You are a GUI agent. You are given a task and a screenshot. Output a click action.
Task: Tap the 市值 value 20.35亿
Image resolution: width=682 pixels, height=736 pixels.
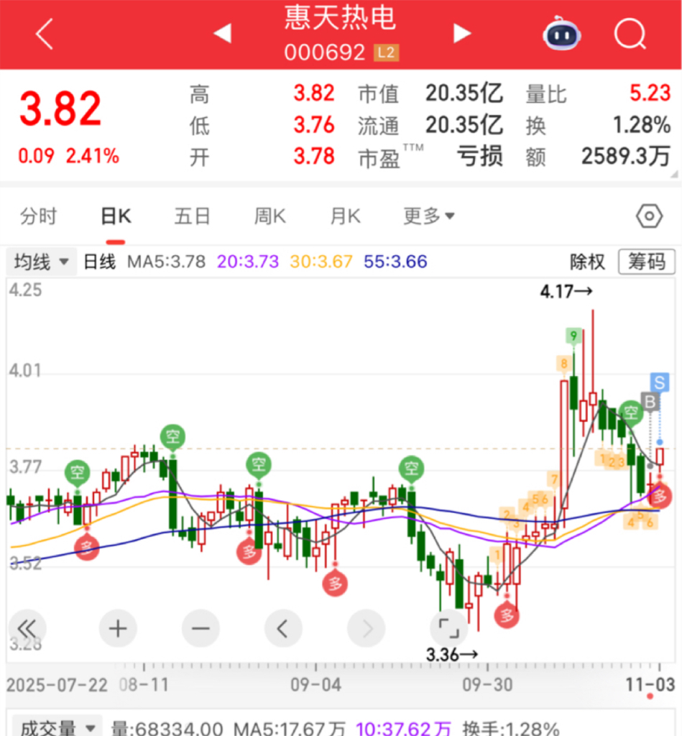point(464,93)
